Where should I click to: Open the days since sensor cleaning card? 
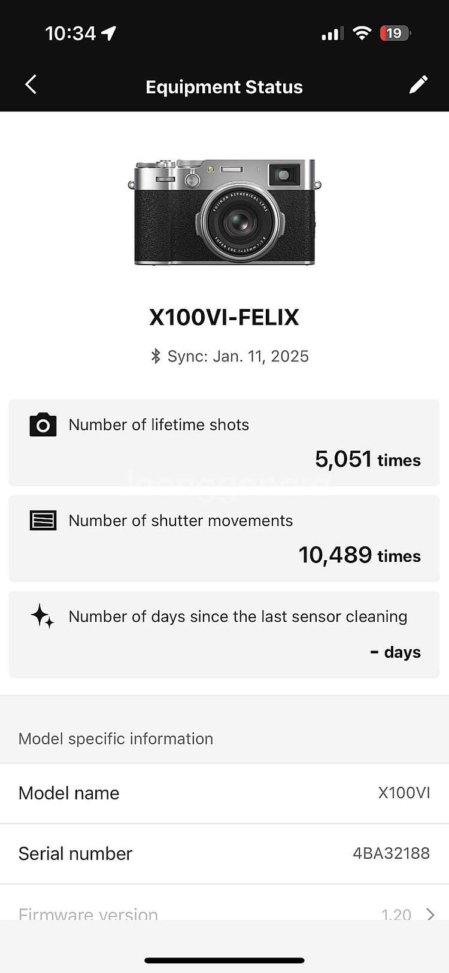click(x=224, y=634)
